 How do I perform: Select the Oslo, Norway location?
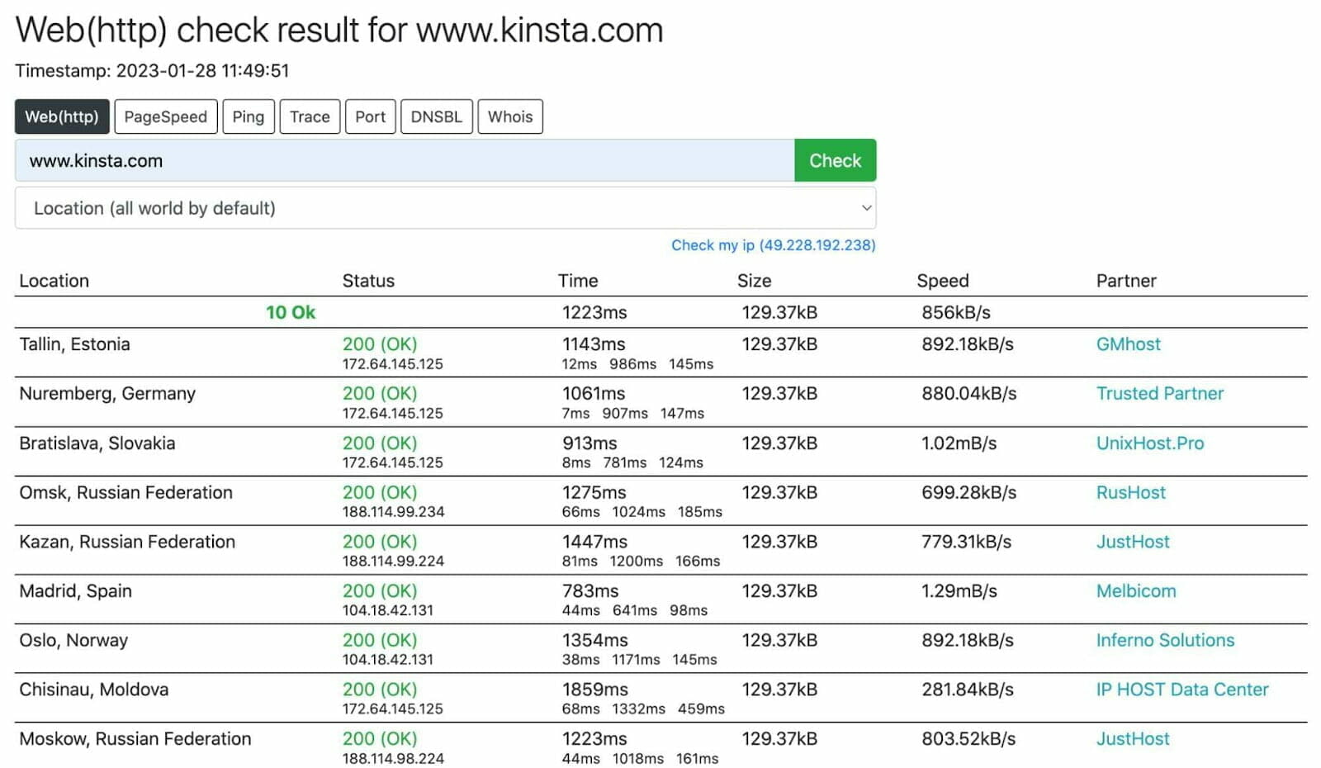[73, 640]
